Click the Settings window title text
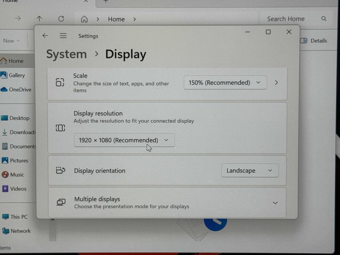340x255 pixels. (x=88, y=36)
